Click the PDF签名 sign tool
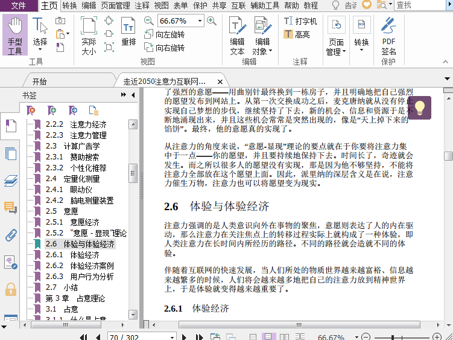Screen dimensions: 453x340 [388, 35]
